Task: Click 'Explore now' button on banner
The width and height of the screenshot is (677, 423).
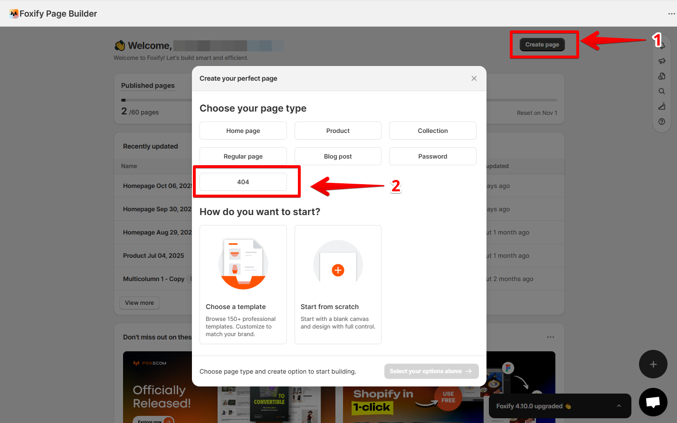Action: coord(153,420)
